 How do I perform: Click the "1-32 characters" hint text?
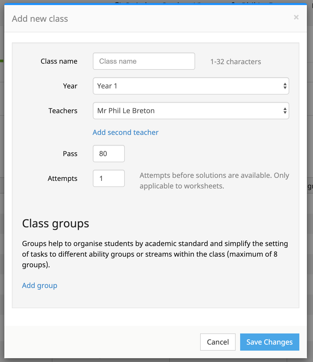(236, 62)
